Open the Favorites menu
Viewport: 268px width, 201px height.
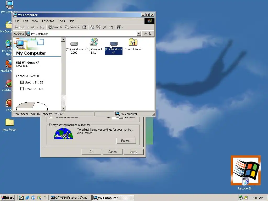48,21
